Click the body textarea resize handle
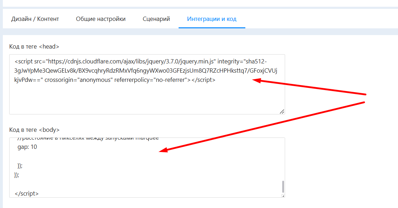The image size is (398, 208). (283, 196)
